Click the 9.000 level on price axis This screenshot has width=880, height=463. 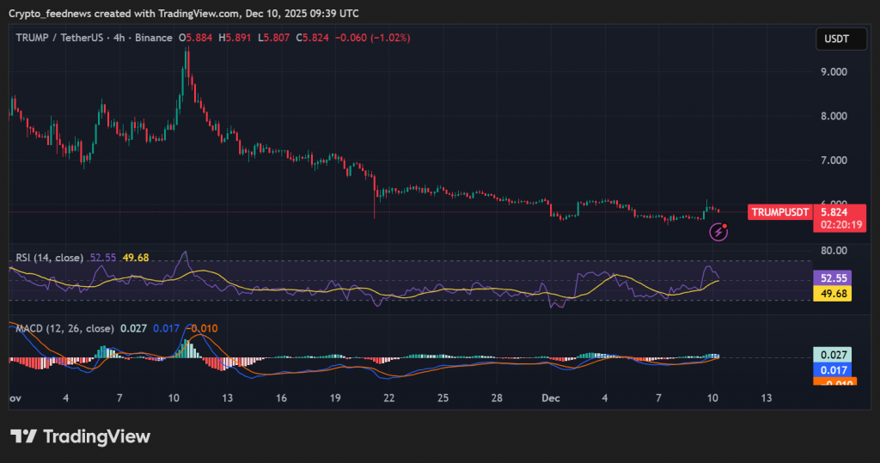tap(834, 71)
